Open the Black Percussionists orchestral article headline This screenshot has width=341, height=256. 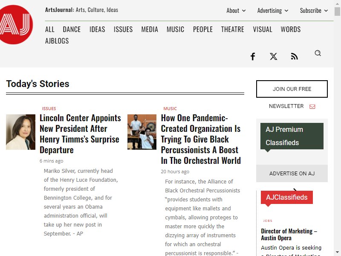[201, 140]
